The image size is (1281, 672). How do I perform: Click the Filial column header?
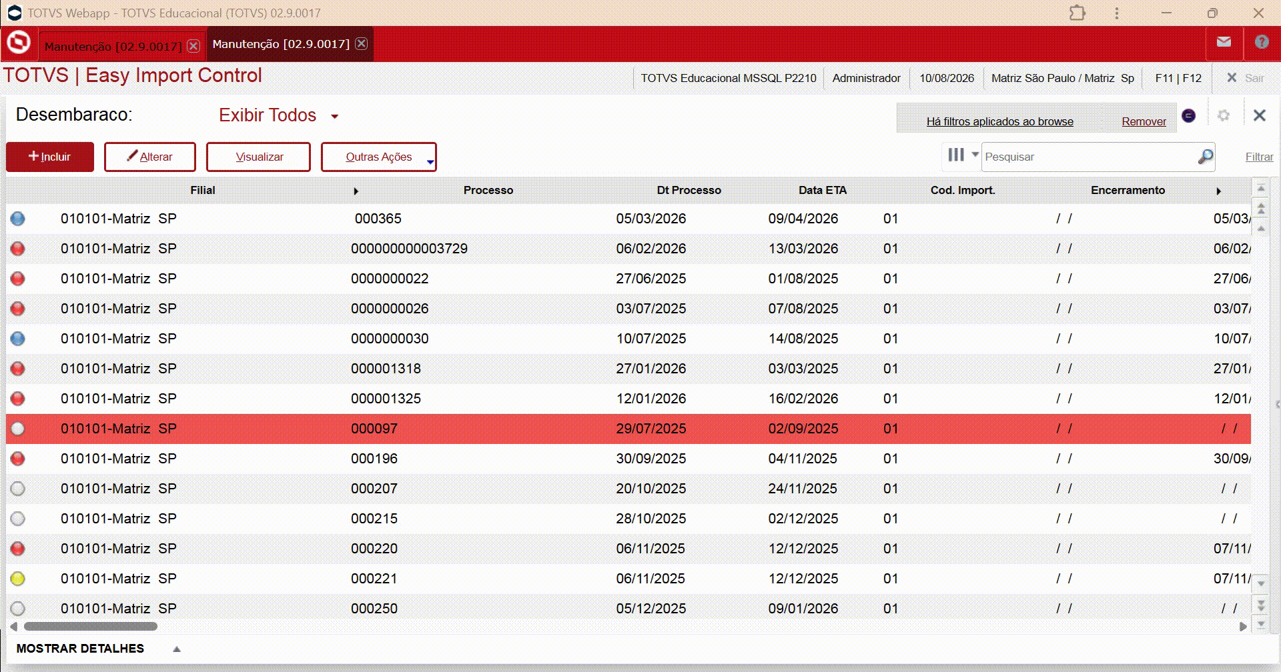tap(203, 190)
